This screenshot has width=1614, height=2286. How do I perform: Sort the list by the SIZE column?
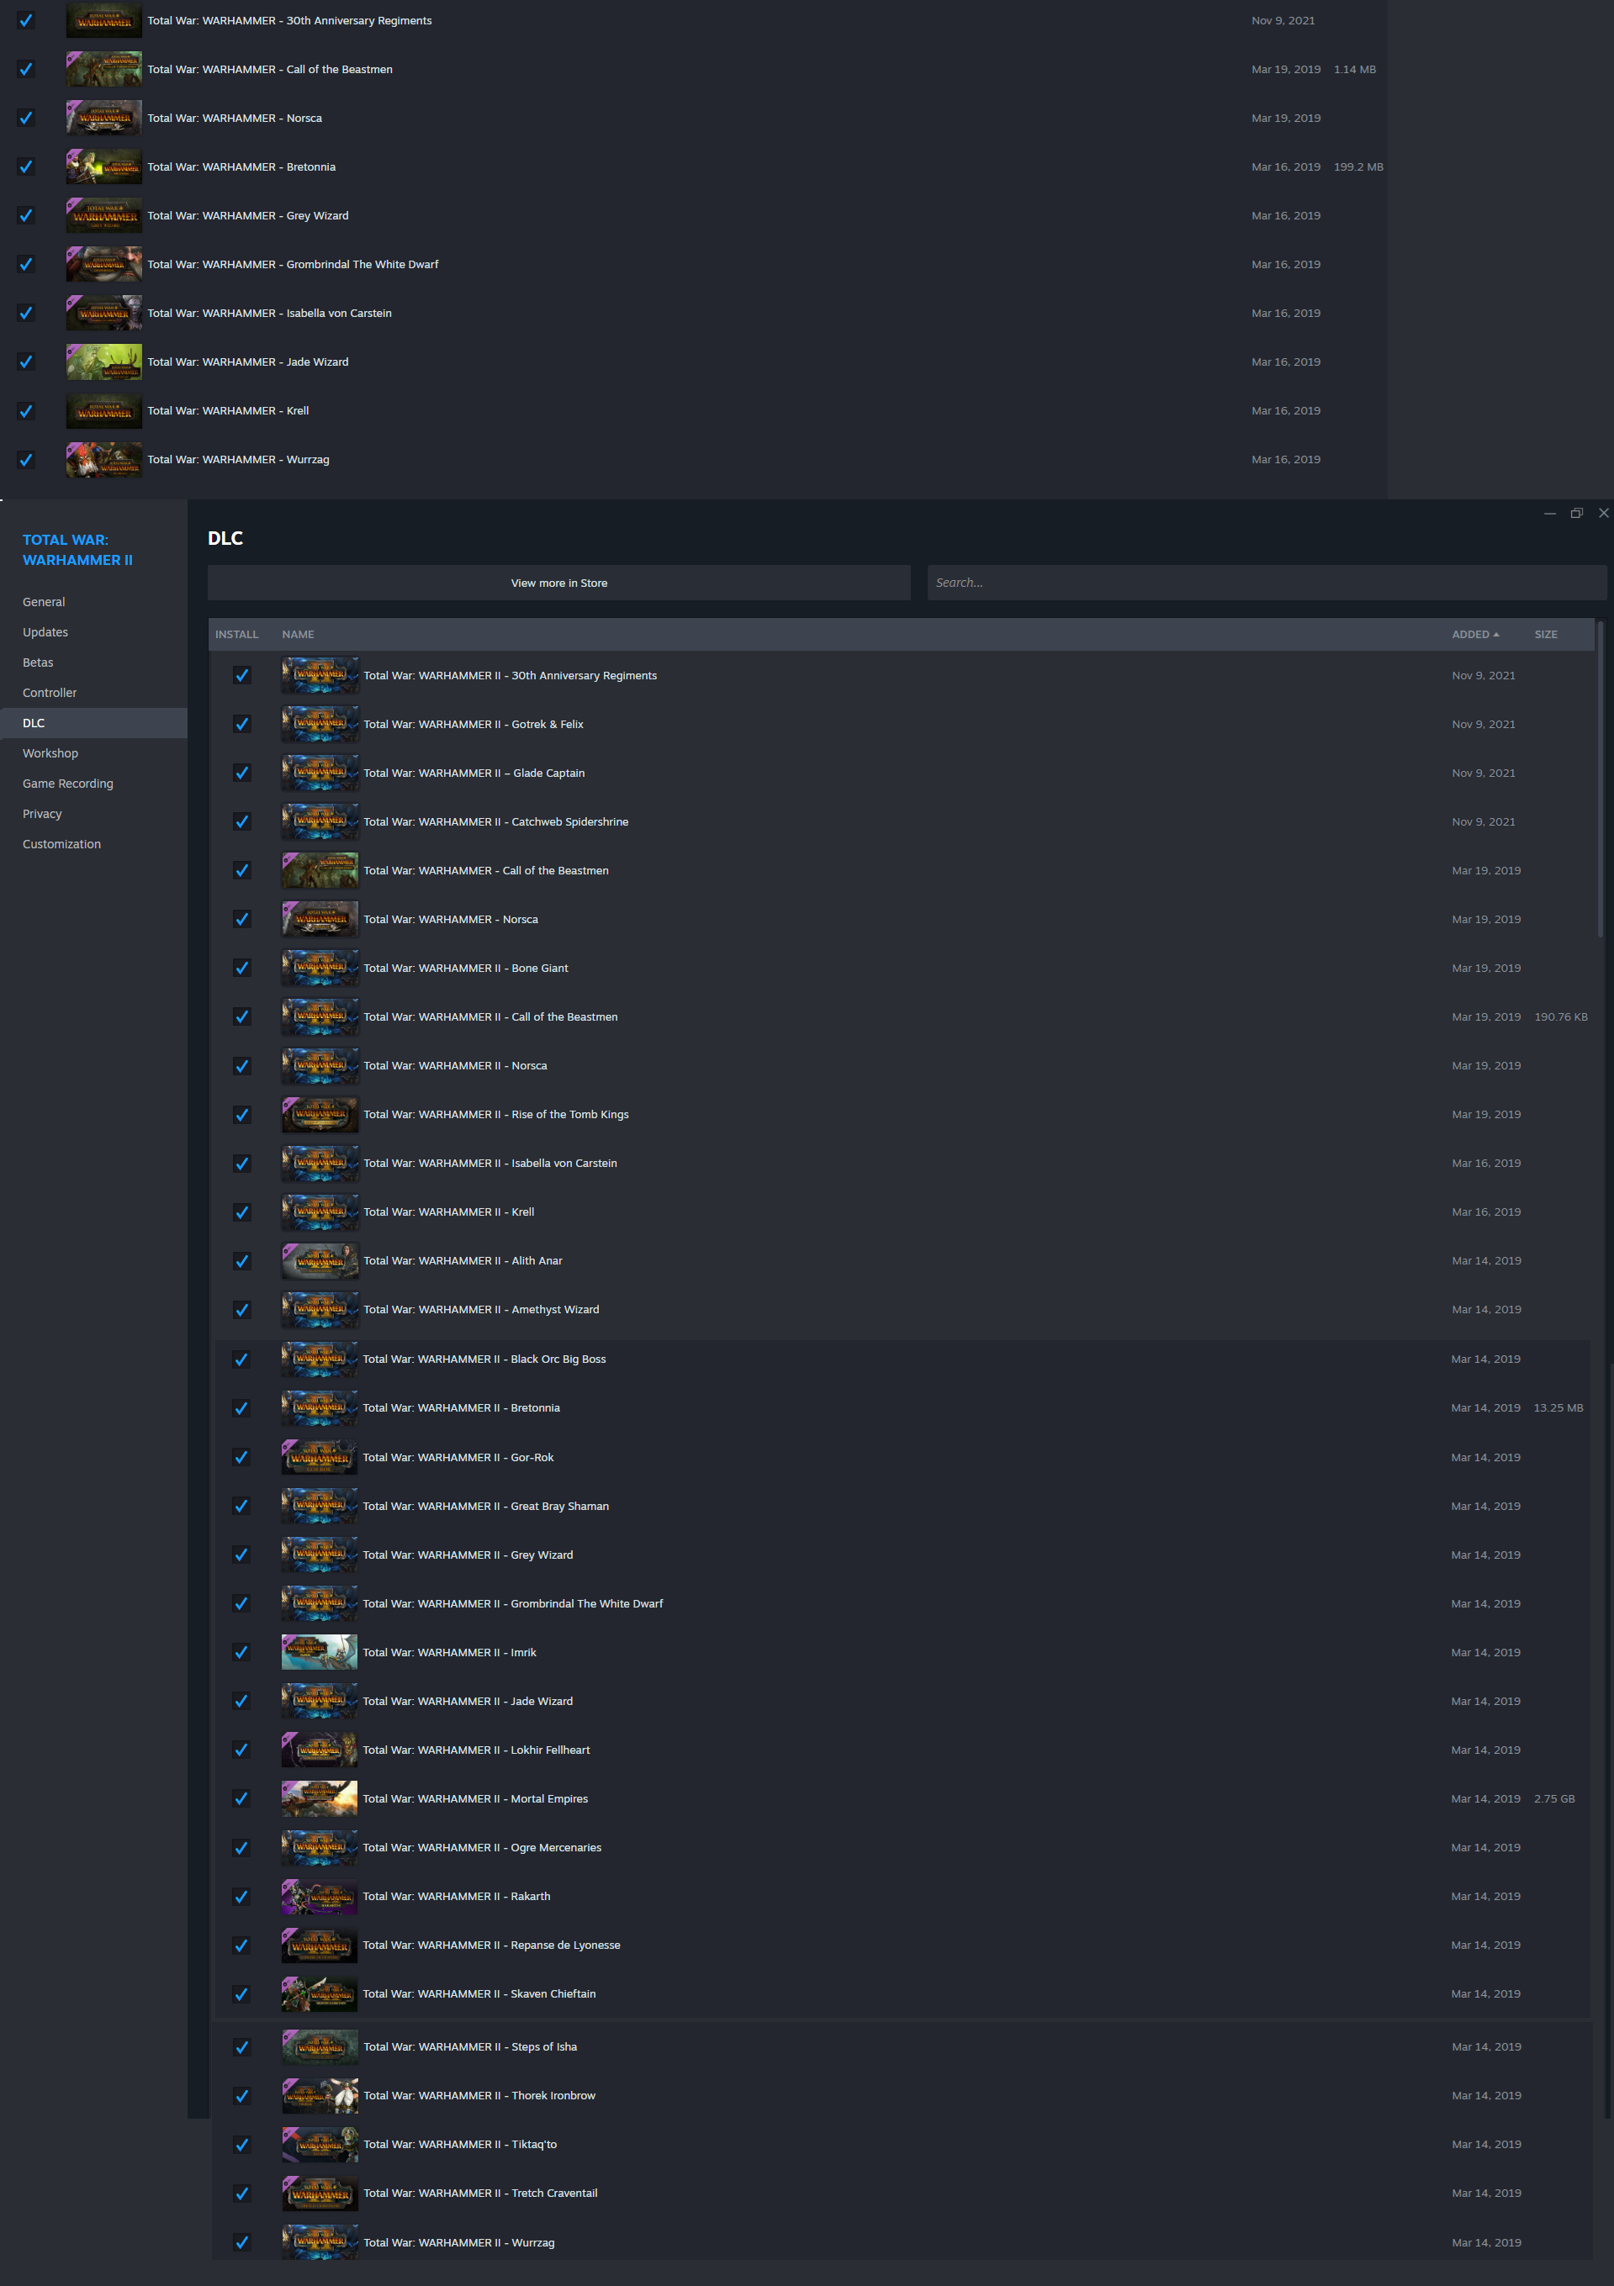(x=1545, y=634)
